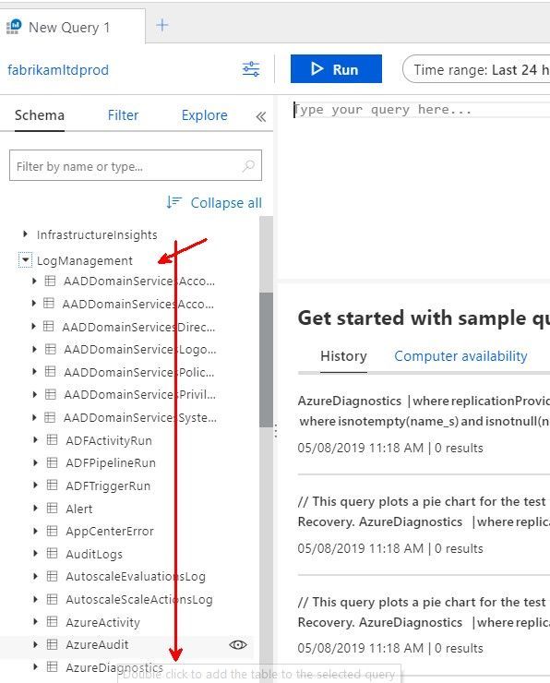Click Collapse all in the schema pane
The width and height of the screenshot is (550, 683).
226,202
